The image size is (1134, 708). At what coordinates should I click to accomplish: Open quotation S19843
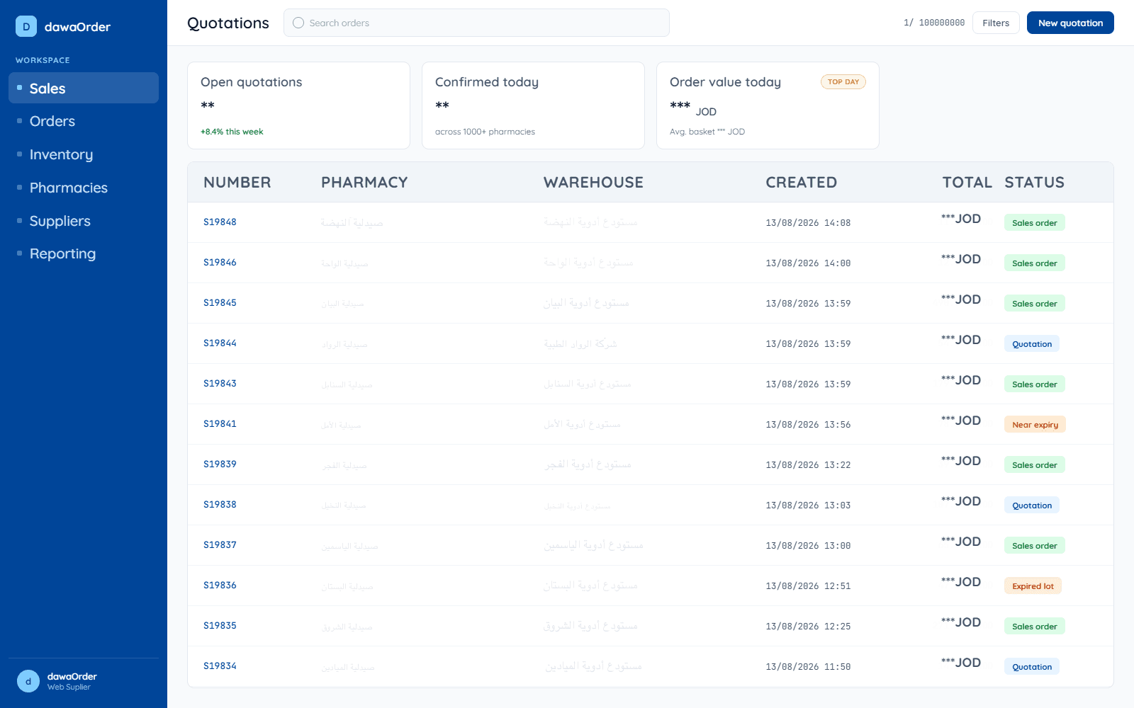(x=220, y=384)
